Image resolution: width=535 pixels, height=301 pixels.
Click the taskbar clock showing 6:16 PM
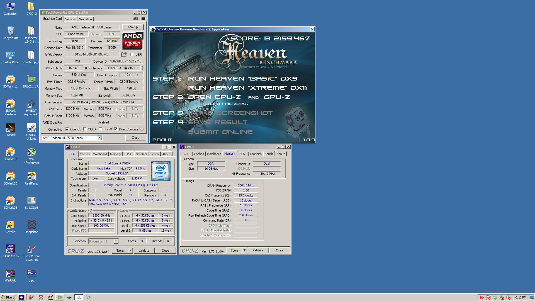[x=521, y=297]
